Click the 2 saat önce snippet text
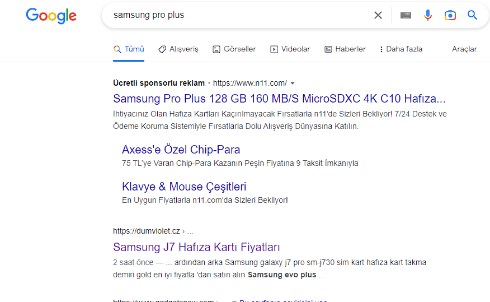This screenshot has width=490, height=302. pos(133,262)
